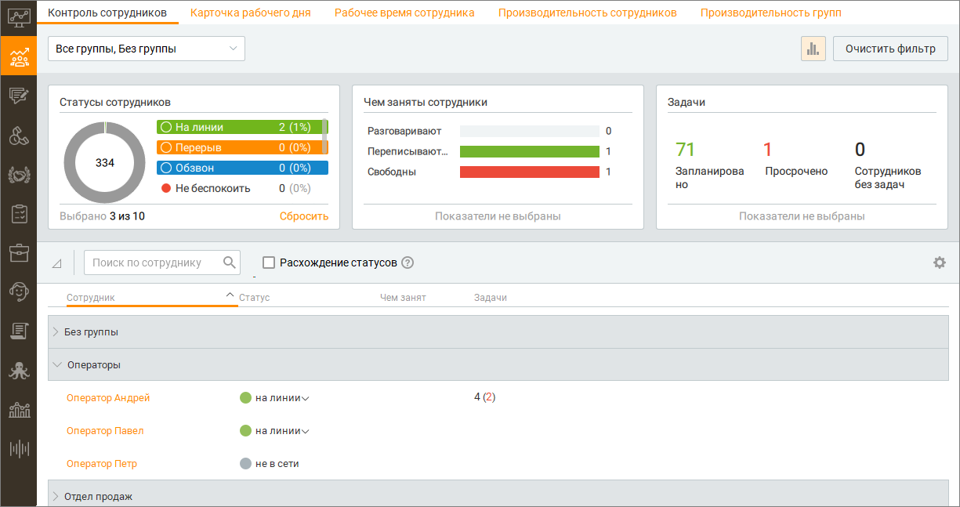Toggle the Не беспокоить status filter

(x=242, y=188)
